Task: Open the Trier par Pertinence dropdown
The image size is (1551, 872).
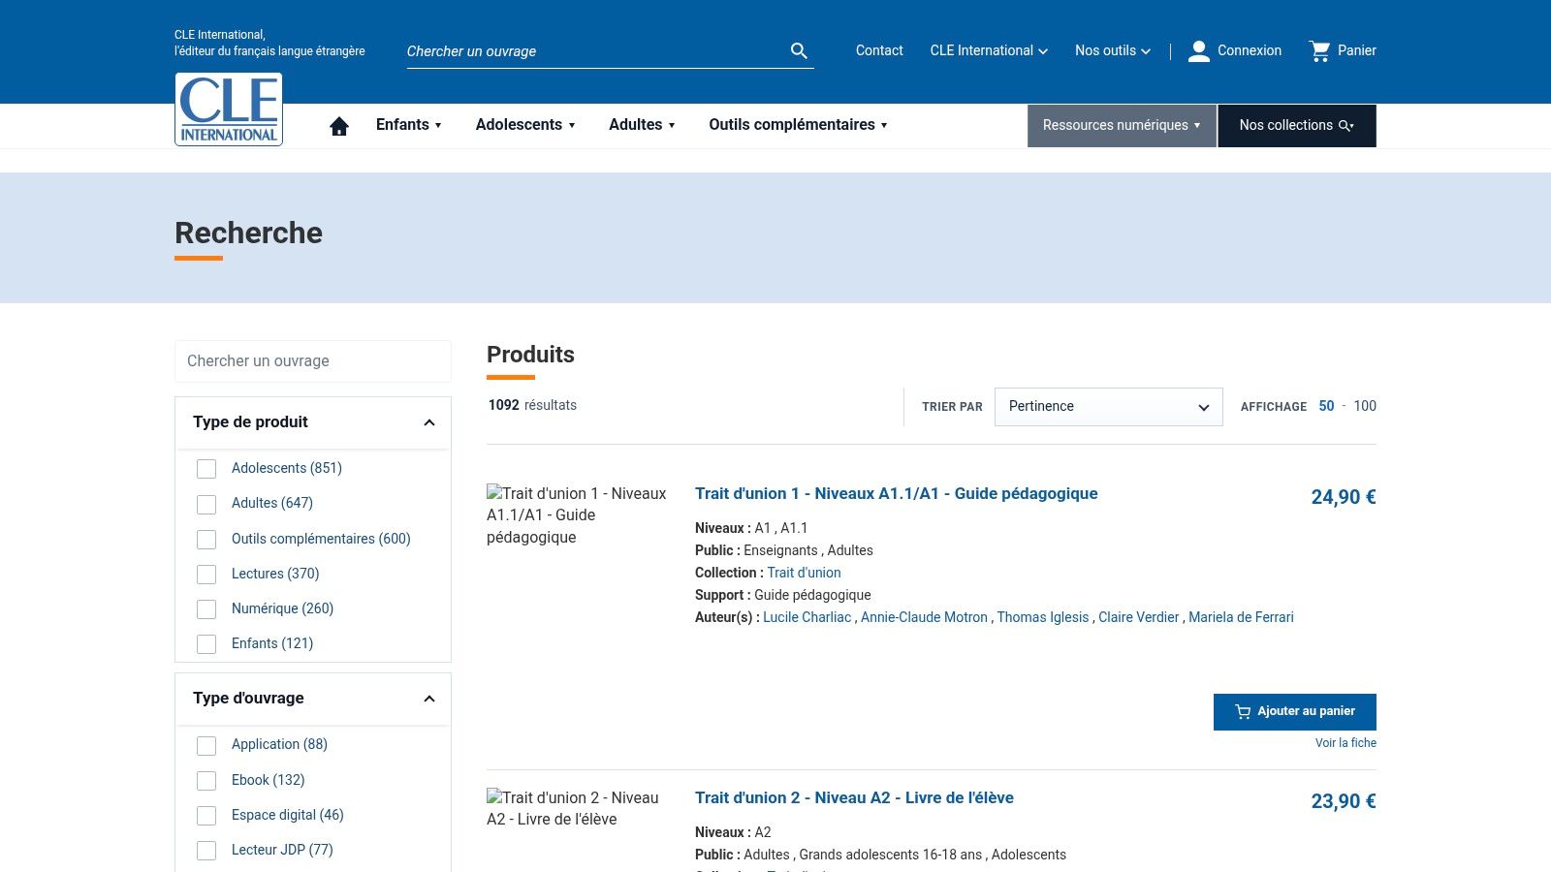Action: pos(1108,407)
